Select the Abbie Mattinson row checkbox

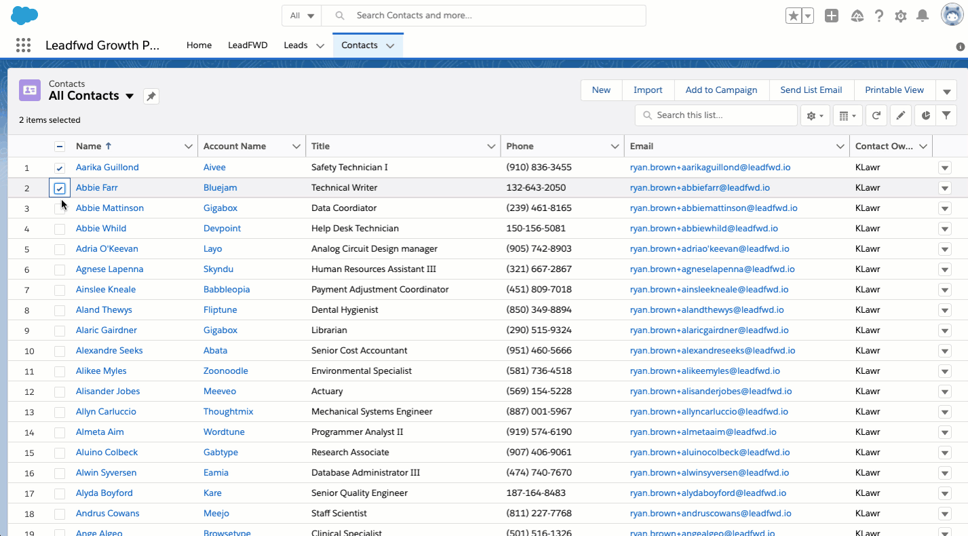click(60, 208)
